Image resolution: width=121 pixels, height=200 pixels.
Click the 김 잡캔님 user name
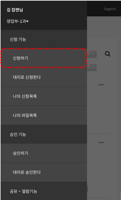pyautogui.click(x=15, y=10)
